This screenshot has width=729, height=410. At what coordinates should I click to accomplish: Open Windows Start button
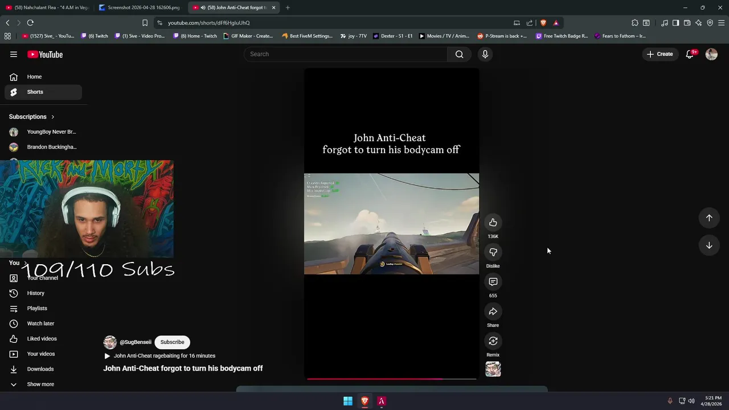coord(348,401)
